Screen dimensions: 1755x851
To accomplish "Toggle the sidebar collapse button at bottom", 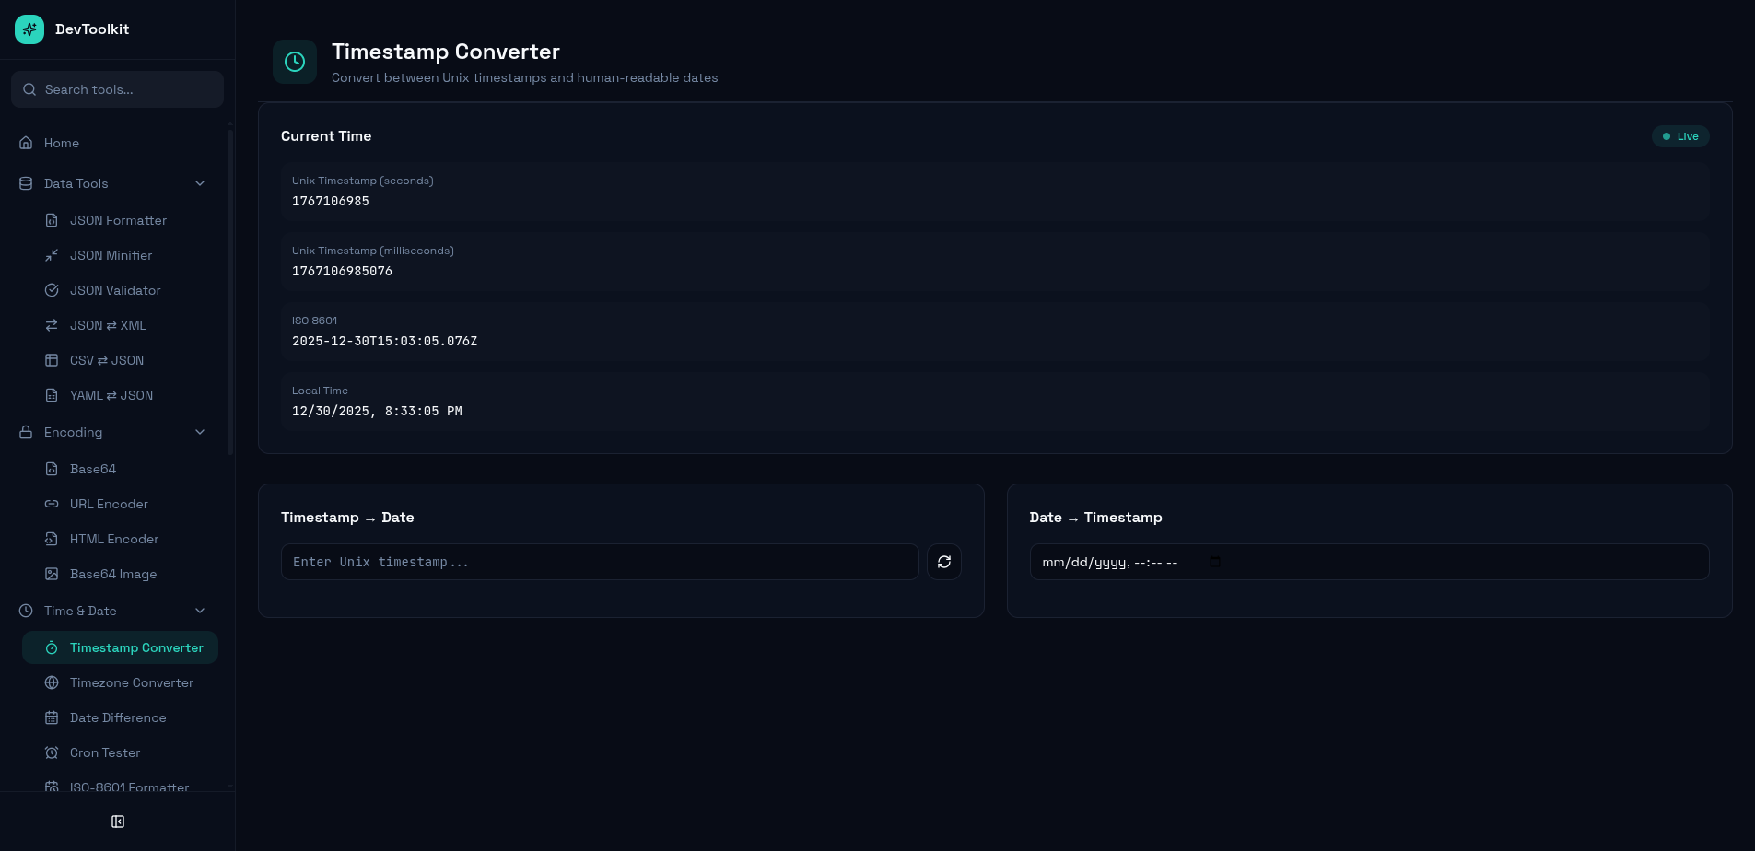I will click(117, 821).
